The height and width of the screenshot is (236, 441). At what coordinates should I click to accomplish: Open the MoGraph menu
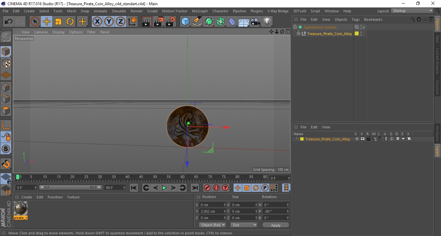click(x=200, y=11)
